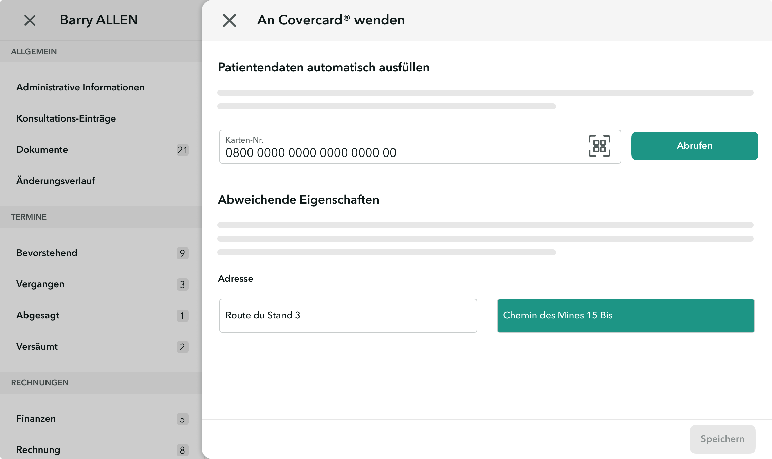The width and height of the screenshot is (772, 459).
Task: Open Vergangen appointments list
Action: click(40, 284)
